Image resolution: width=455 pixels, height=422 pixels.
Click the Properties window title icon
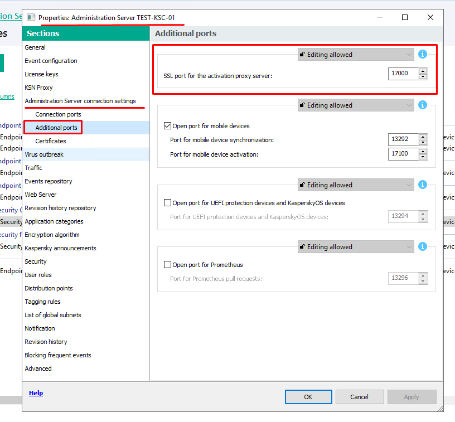tap(31, 17)
